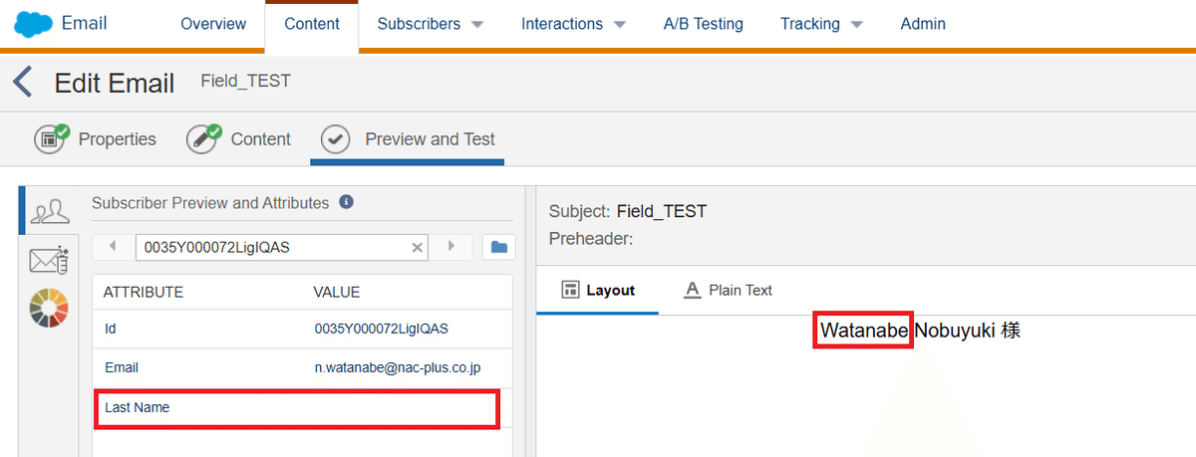Open the Admin tab
This screenshot has height=457, width=1196.
[923, 24]
